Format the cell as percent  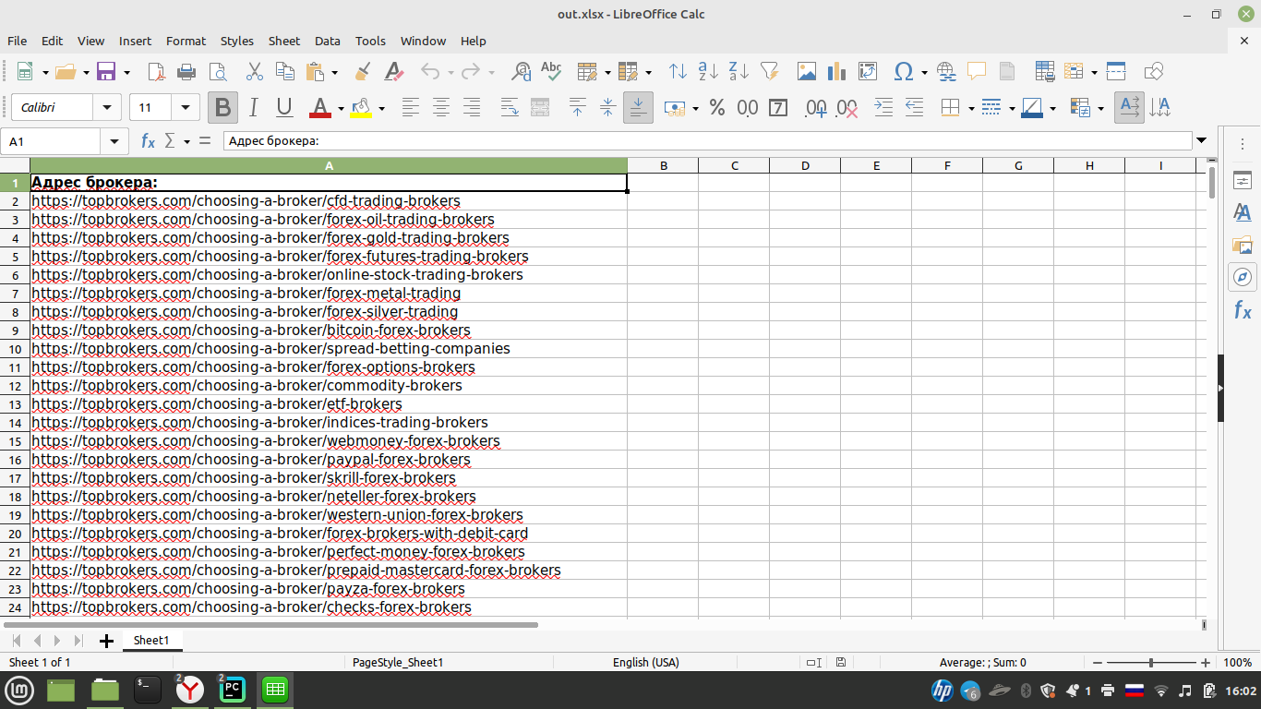(x=717, y=108)
